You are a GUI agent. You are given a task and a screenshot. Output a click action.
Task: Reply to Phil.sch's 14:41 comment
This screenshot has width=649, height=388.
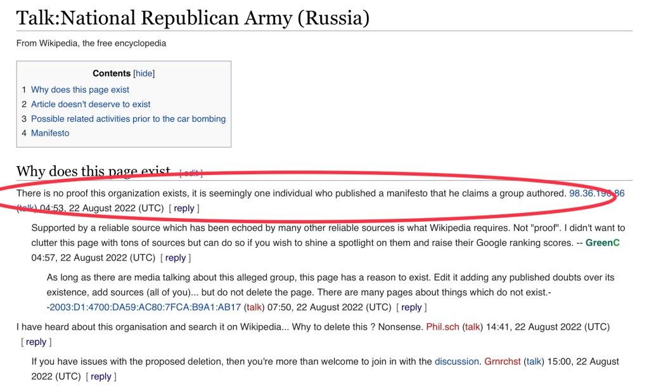pyautogui.click(x=36, y=342)
